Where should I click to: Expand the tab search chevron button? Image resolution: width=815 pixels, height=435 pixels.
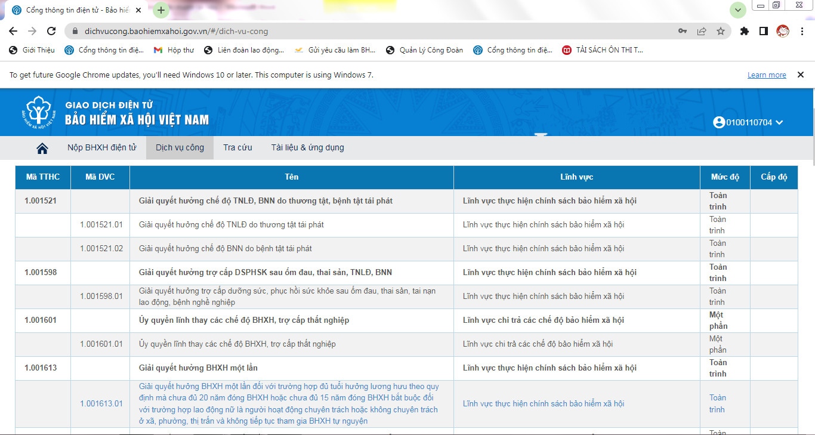pos(739,10)
